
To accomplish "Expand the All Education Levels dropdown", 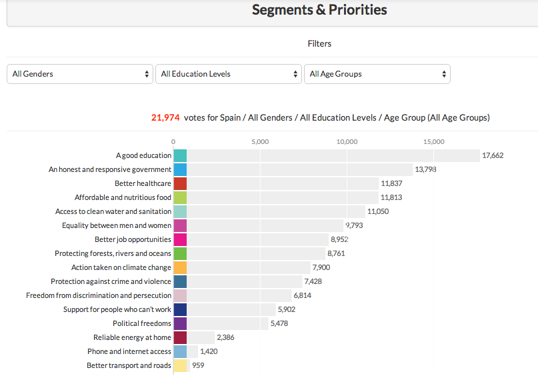I will 229,74.
